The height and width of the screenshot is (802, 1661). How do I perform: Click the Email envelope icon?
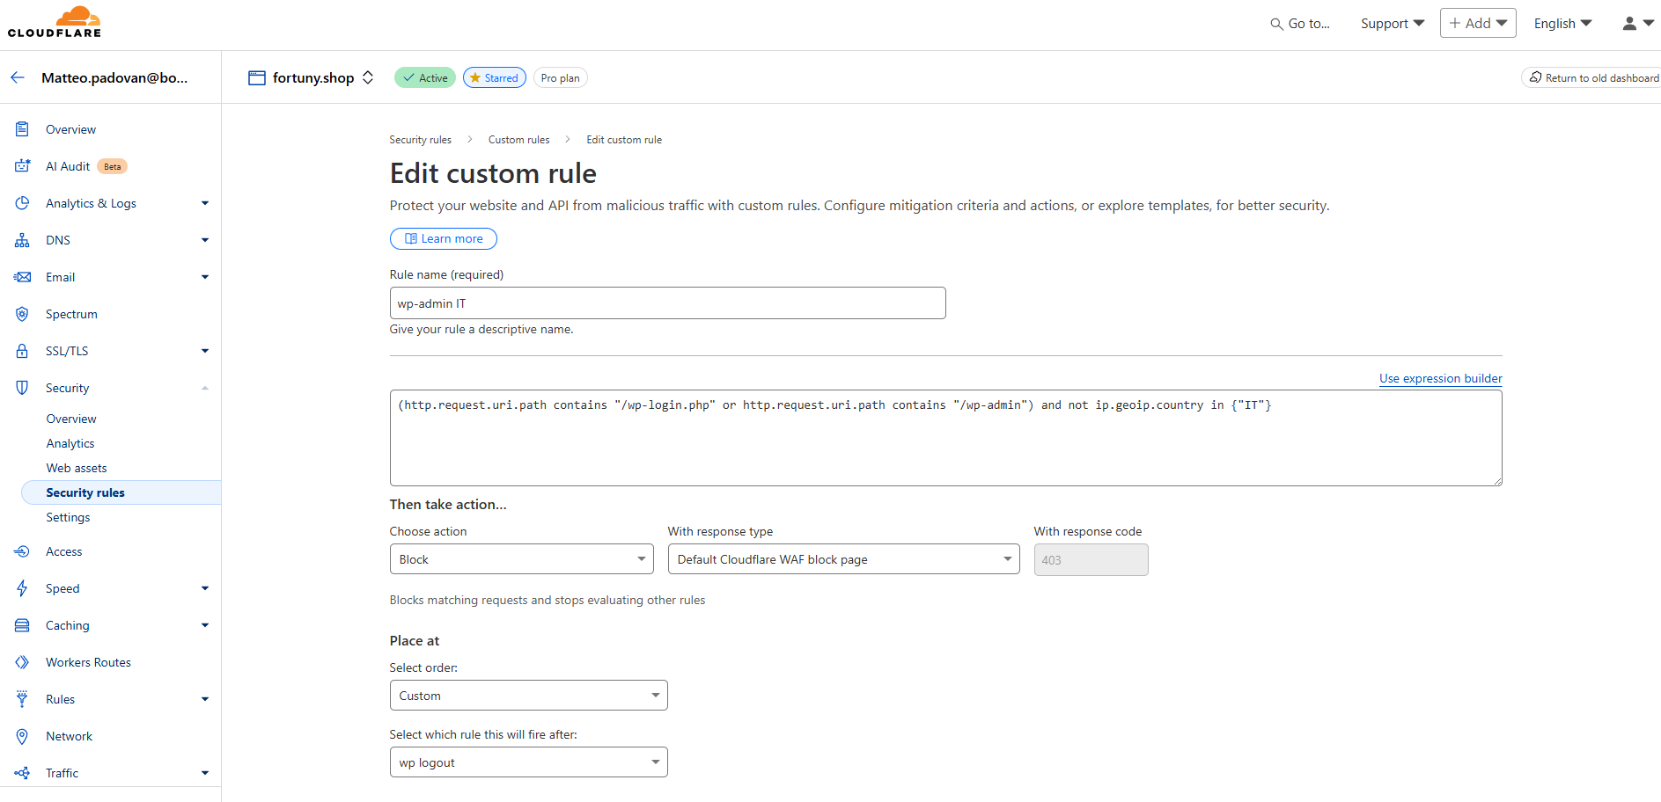click(22, 277)
